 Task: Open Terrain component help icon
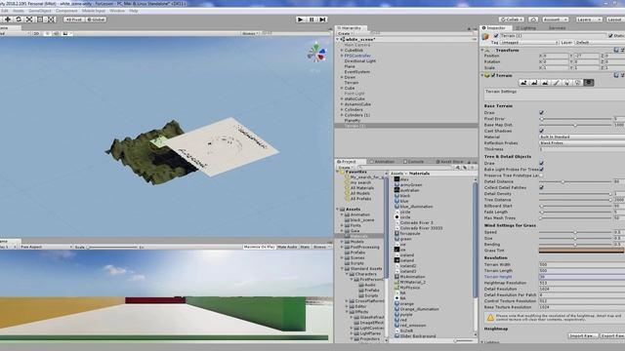point(616,75)
